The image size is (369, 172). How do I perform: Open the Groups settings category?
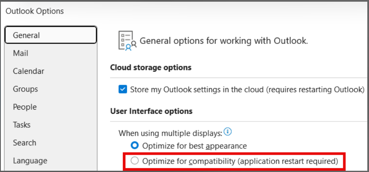pyautogui.click(x=25, y=89)
